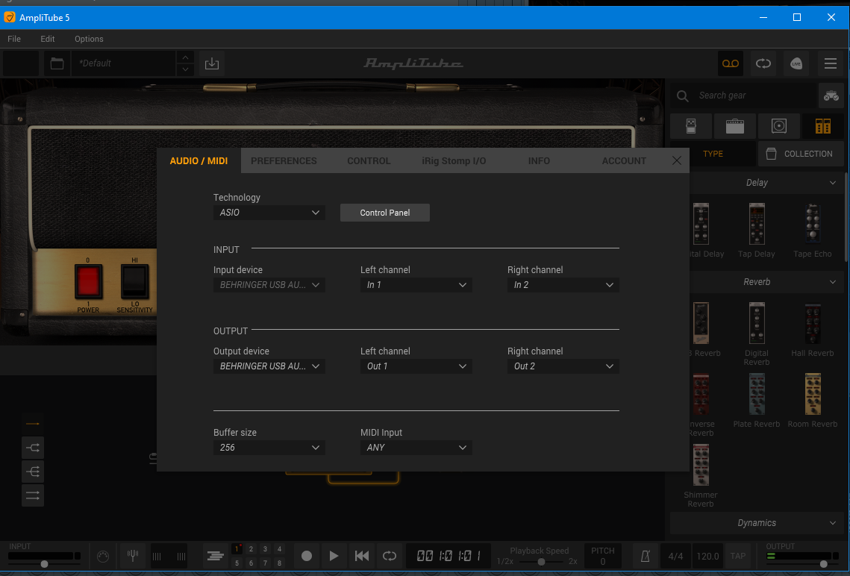850x576 pixels.
Task: Show rack effects in the gear browser
Action: [823, 126]
